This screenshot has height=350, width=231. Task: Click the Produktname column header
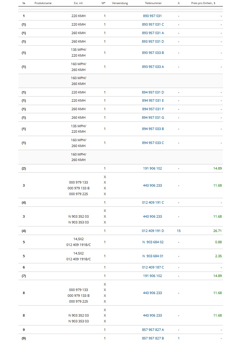pyautogui.click(x=43, y=3)
